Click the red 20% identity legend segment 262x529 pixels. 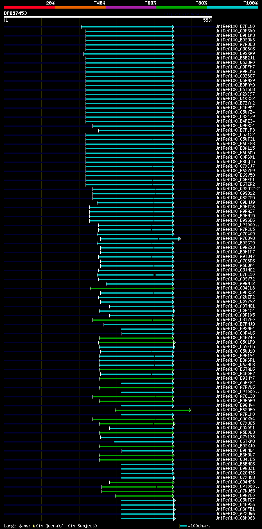(29, 7)
